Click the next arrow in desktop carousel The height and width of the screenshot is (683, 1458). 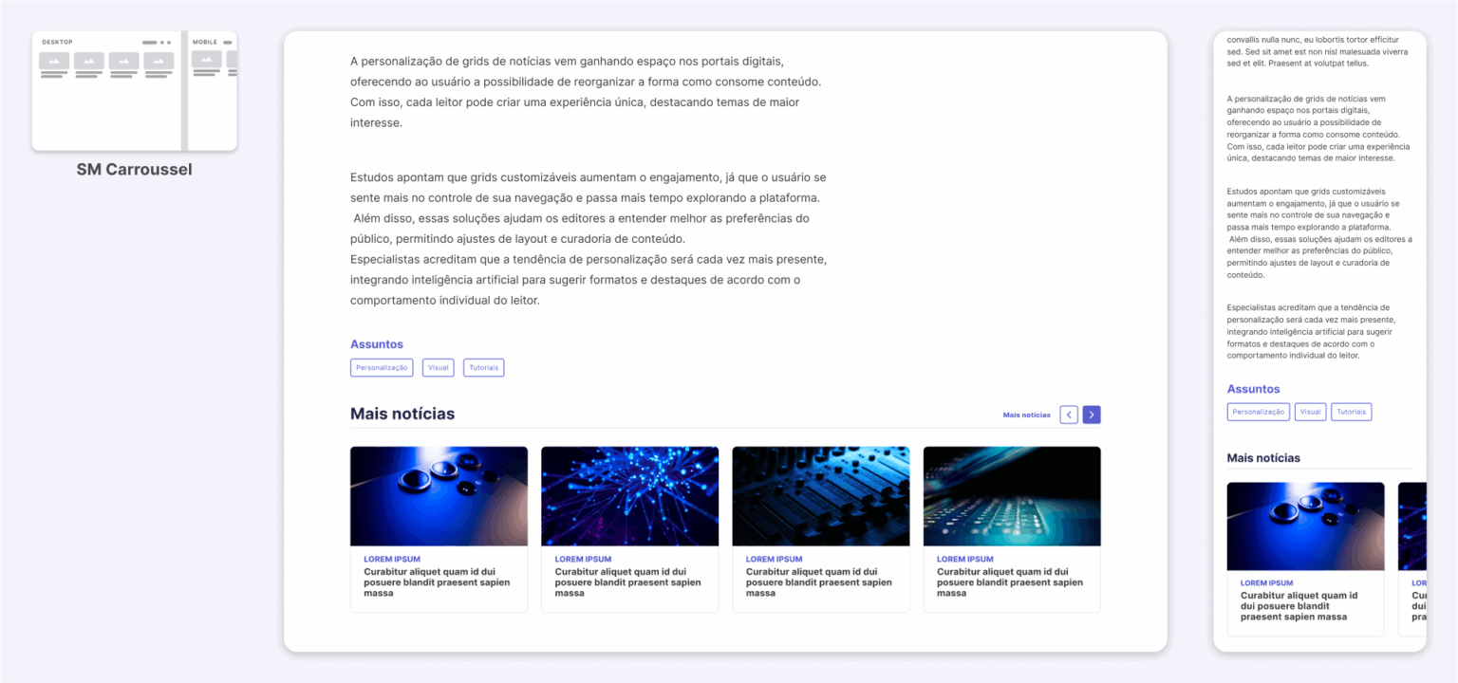coord(1092,415)
